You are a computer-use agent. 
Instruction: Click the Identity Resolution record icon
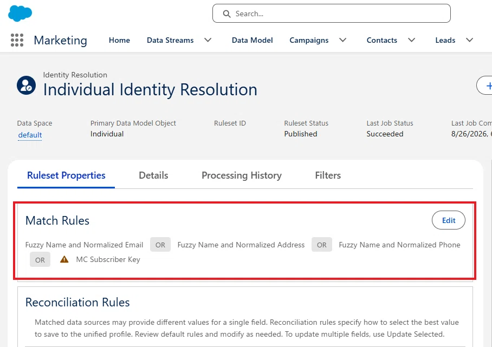pyautogui.click(x=27, y=85)
